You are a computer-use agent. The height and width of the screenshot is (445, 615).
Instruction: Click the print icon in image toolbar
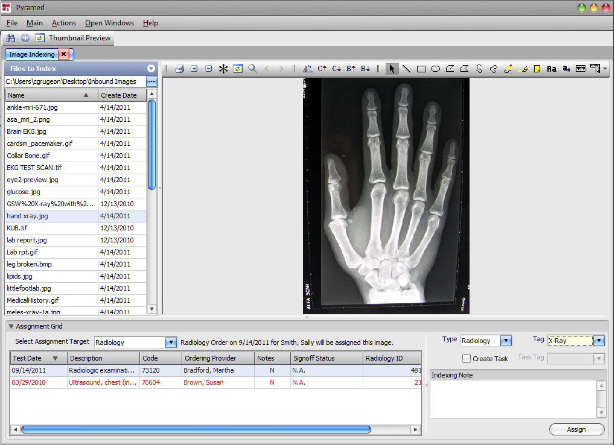pos(180,69)
